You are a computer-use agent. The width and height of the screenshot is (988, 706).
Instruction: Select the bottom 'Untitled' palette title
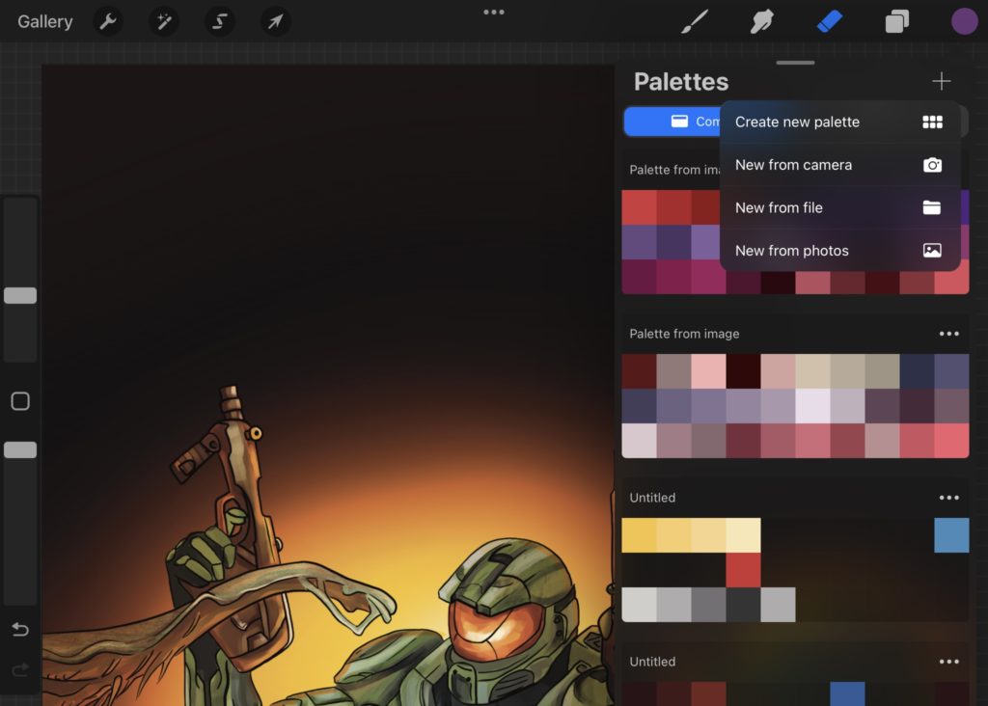click(x=652, y=662)
